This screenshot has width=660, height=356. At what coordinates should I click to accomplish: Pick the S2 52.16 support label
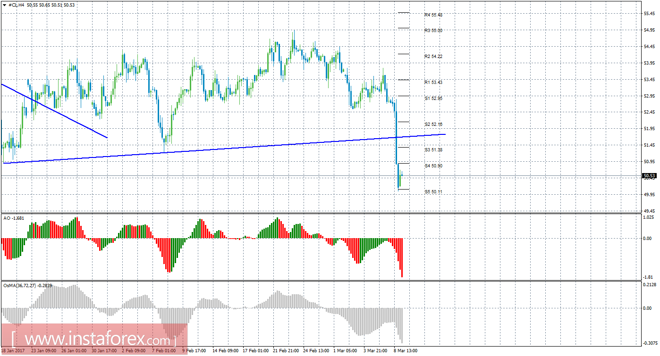[x=433, y=124]
